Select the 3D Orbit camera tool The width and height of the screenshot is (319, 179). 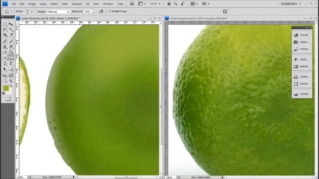click(11, 76)
